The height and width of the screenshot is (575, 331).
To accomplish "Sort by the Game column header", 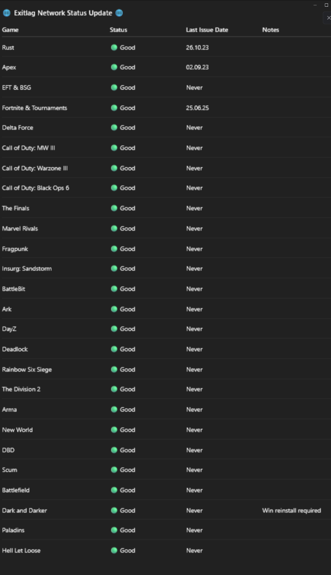I will (x=11, y=30).
